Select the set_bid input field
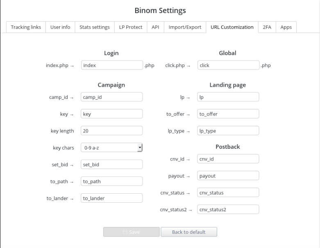The height and width of the screenshot is (248, 320). point(111,164)
